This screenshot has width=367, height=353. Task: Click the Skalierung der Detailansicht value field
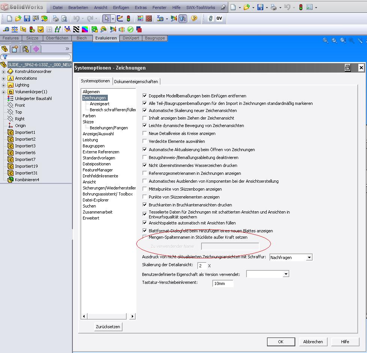point(202,266)
